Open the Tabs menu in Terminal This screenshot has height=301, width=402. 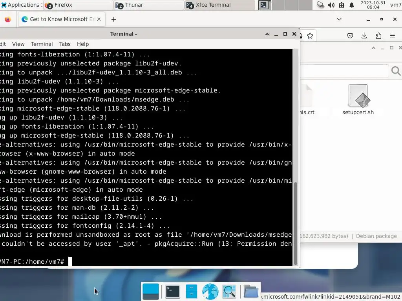pos(65,44)
